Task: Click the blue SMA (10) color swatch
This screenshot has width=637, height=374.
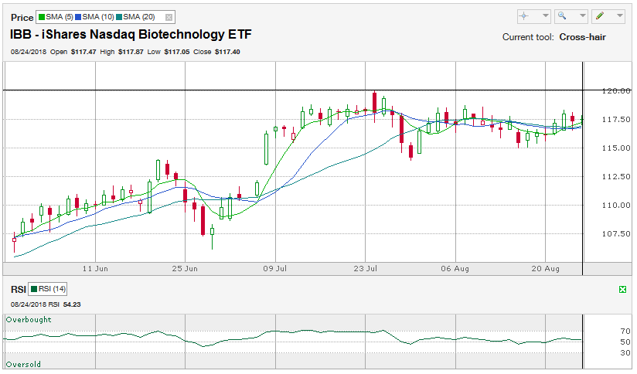Action: pyautogui.click(x=78, y=18)
